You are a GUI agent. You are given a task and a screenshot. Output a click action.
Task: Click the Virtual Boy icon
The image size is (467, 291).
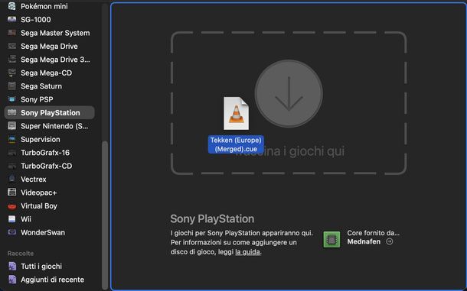(12, 205)
